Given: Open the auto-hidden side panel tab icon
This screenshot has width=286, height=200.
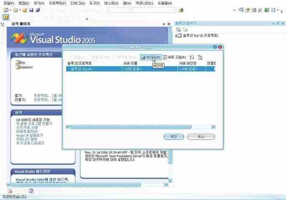Looking at the screenshot, I should click(3, 25).
